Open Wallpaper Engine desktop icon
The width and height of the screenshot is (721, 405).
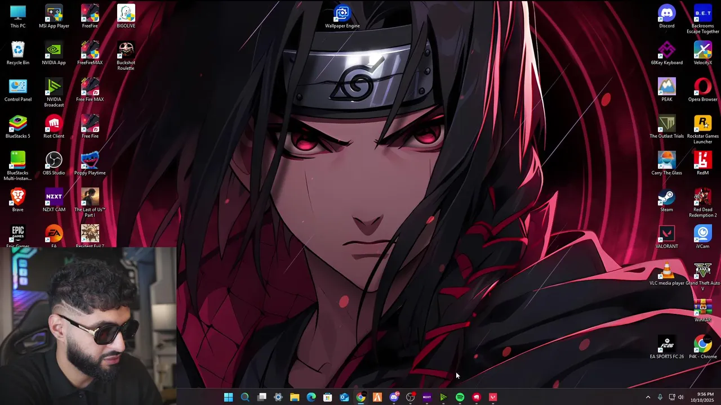[x=342, y=16]
